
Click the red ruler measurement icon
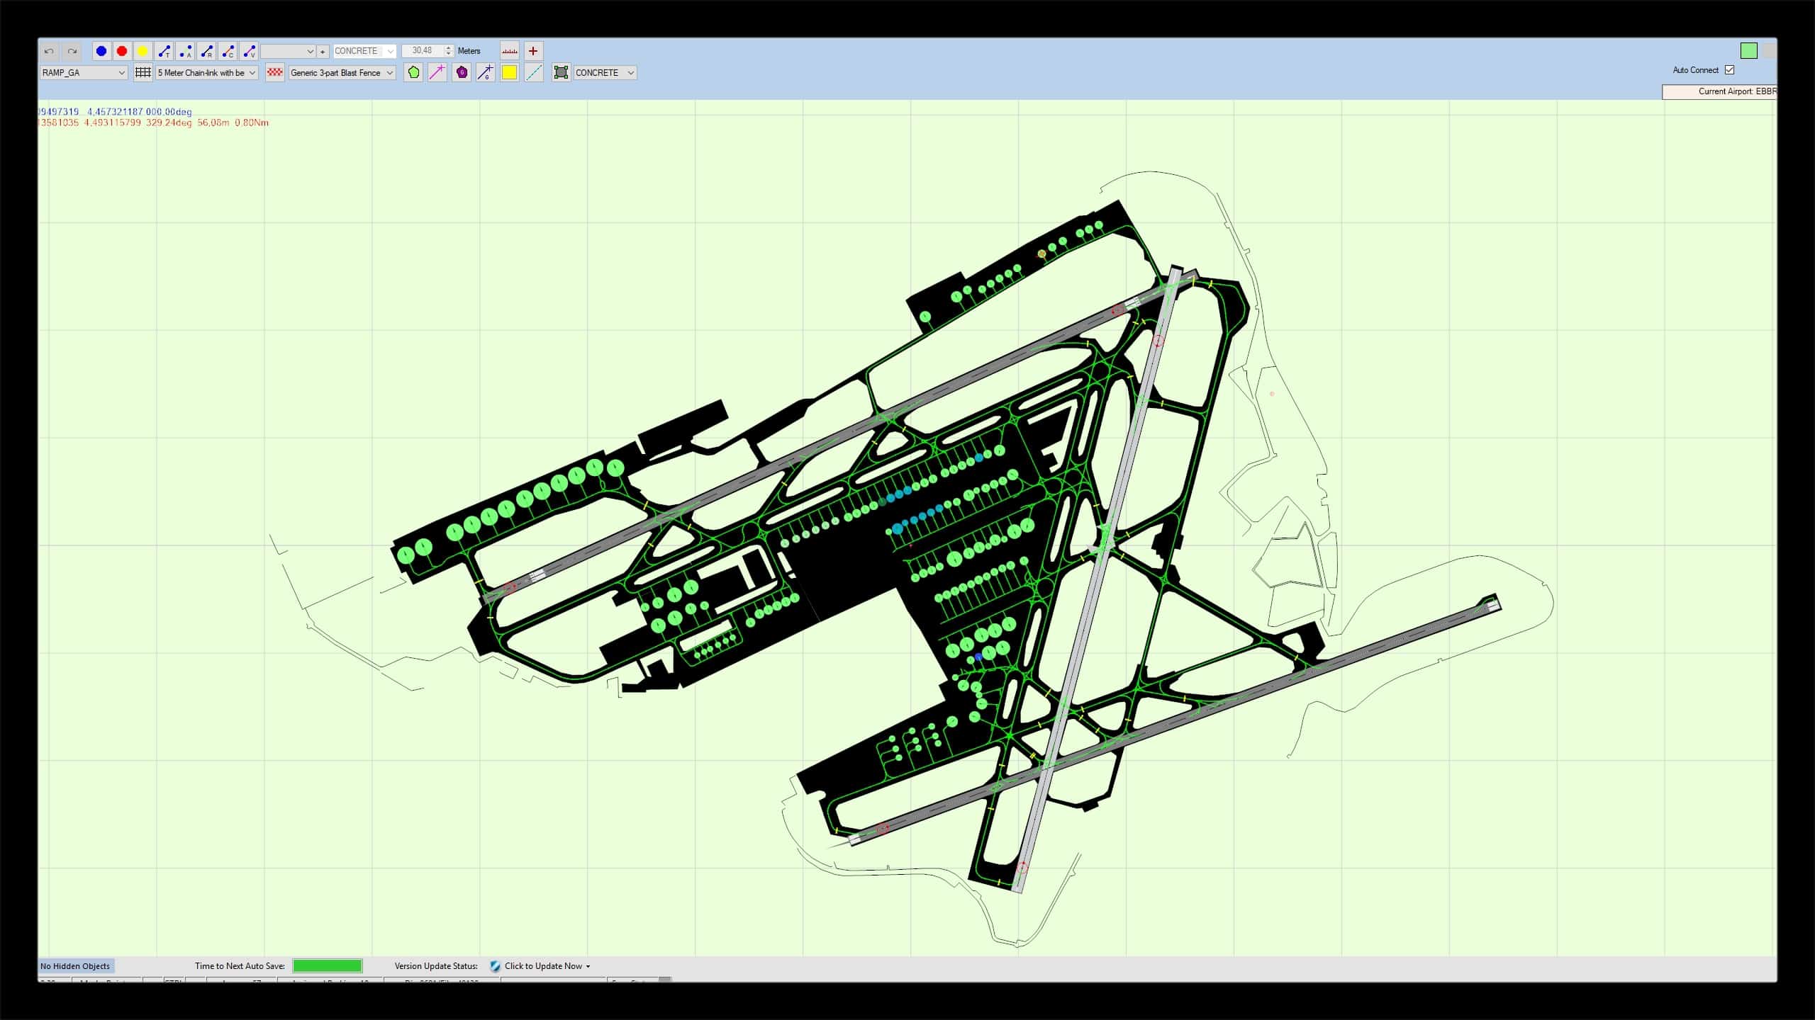[509, 51]
